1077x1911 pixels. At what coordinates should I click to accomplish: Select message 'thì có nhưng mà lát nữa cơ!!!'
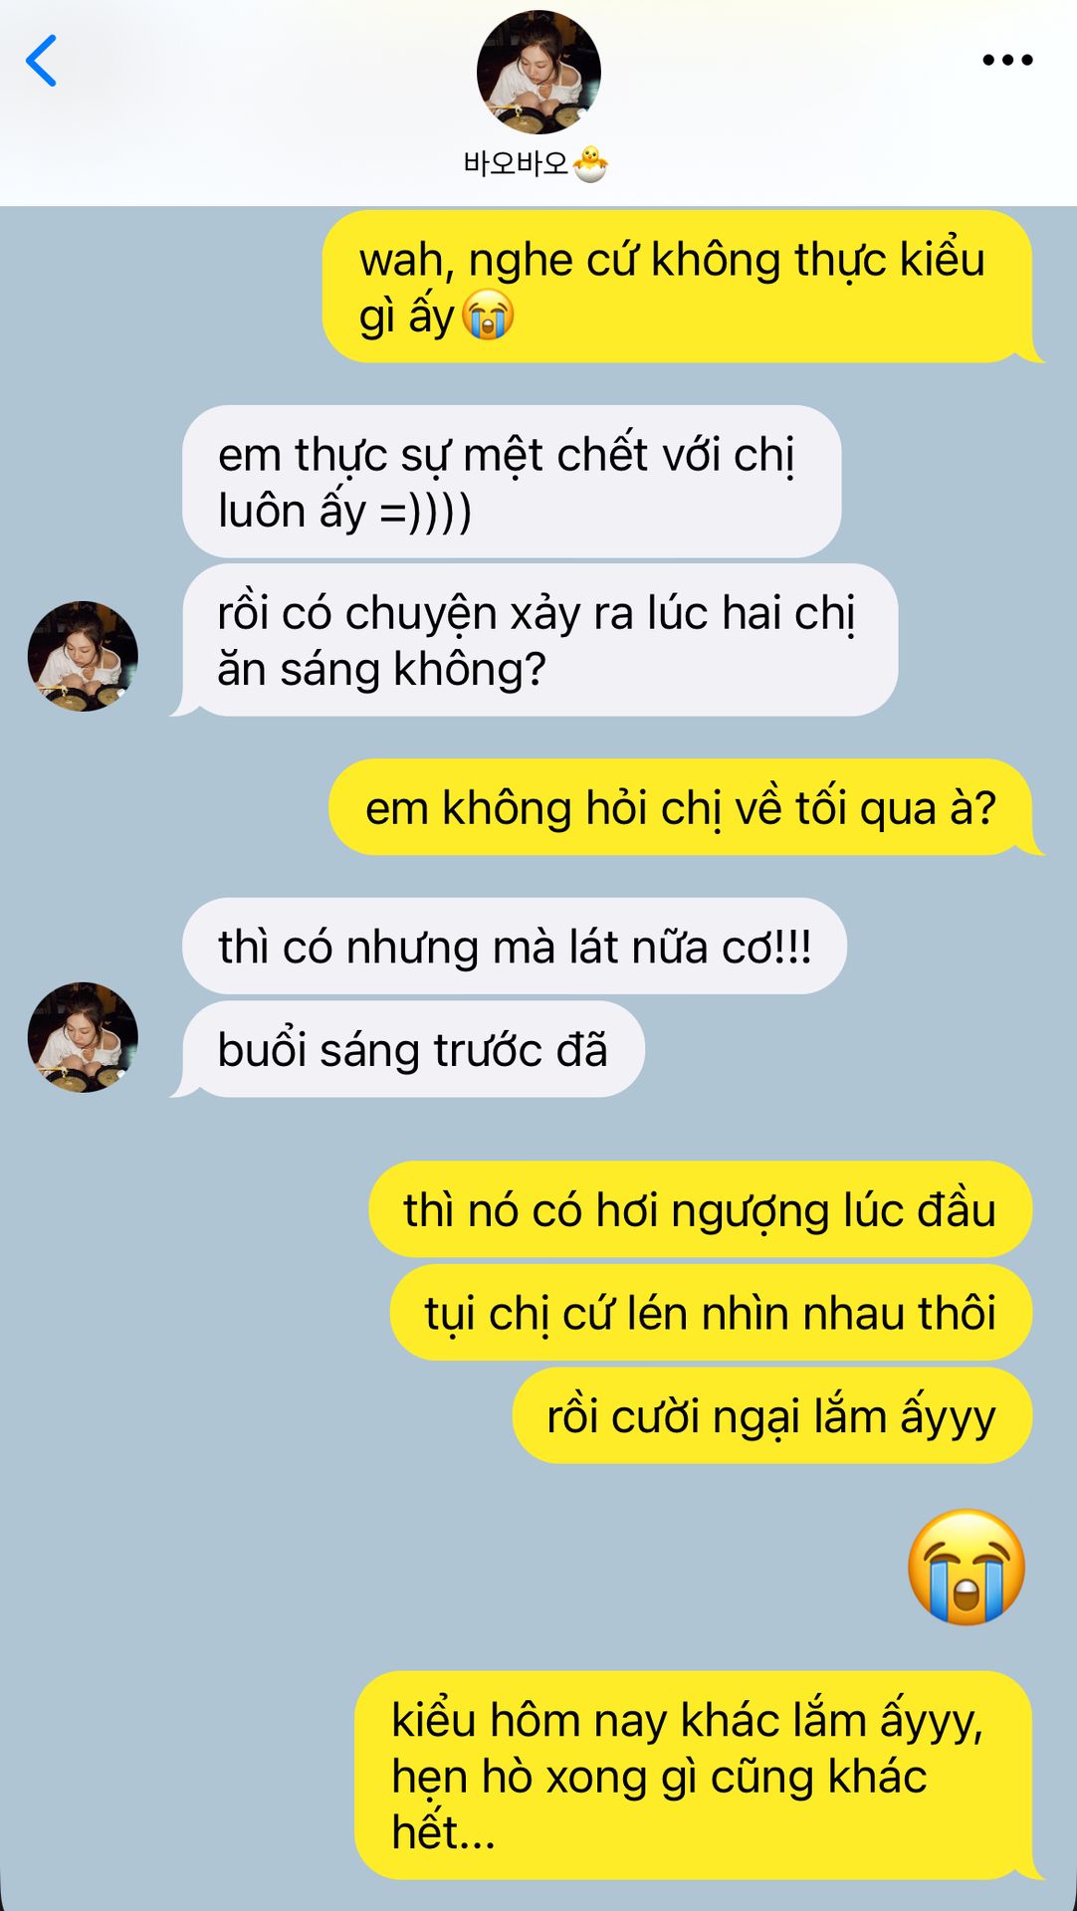[x=515, y=946]
